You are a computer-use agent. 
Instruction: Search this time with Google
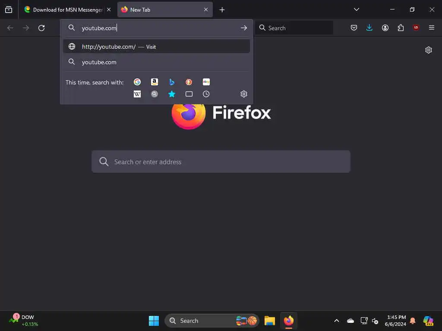pos(137,82)
